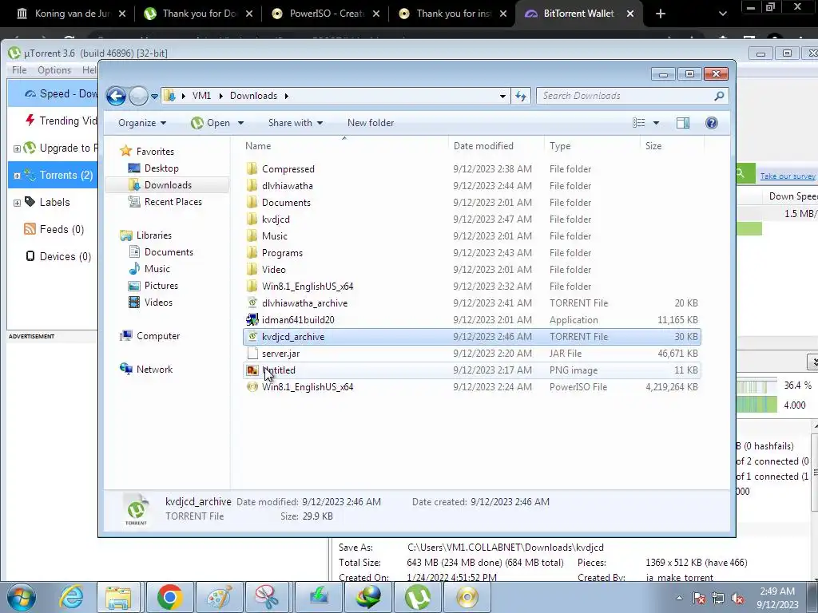Click Take our survey link in uTorrent
The width and height of the screenshot is (818, 613).
(787, 176)
